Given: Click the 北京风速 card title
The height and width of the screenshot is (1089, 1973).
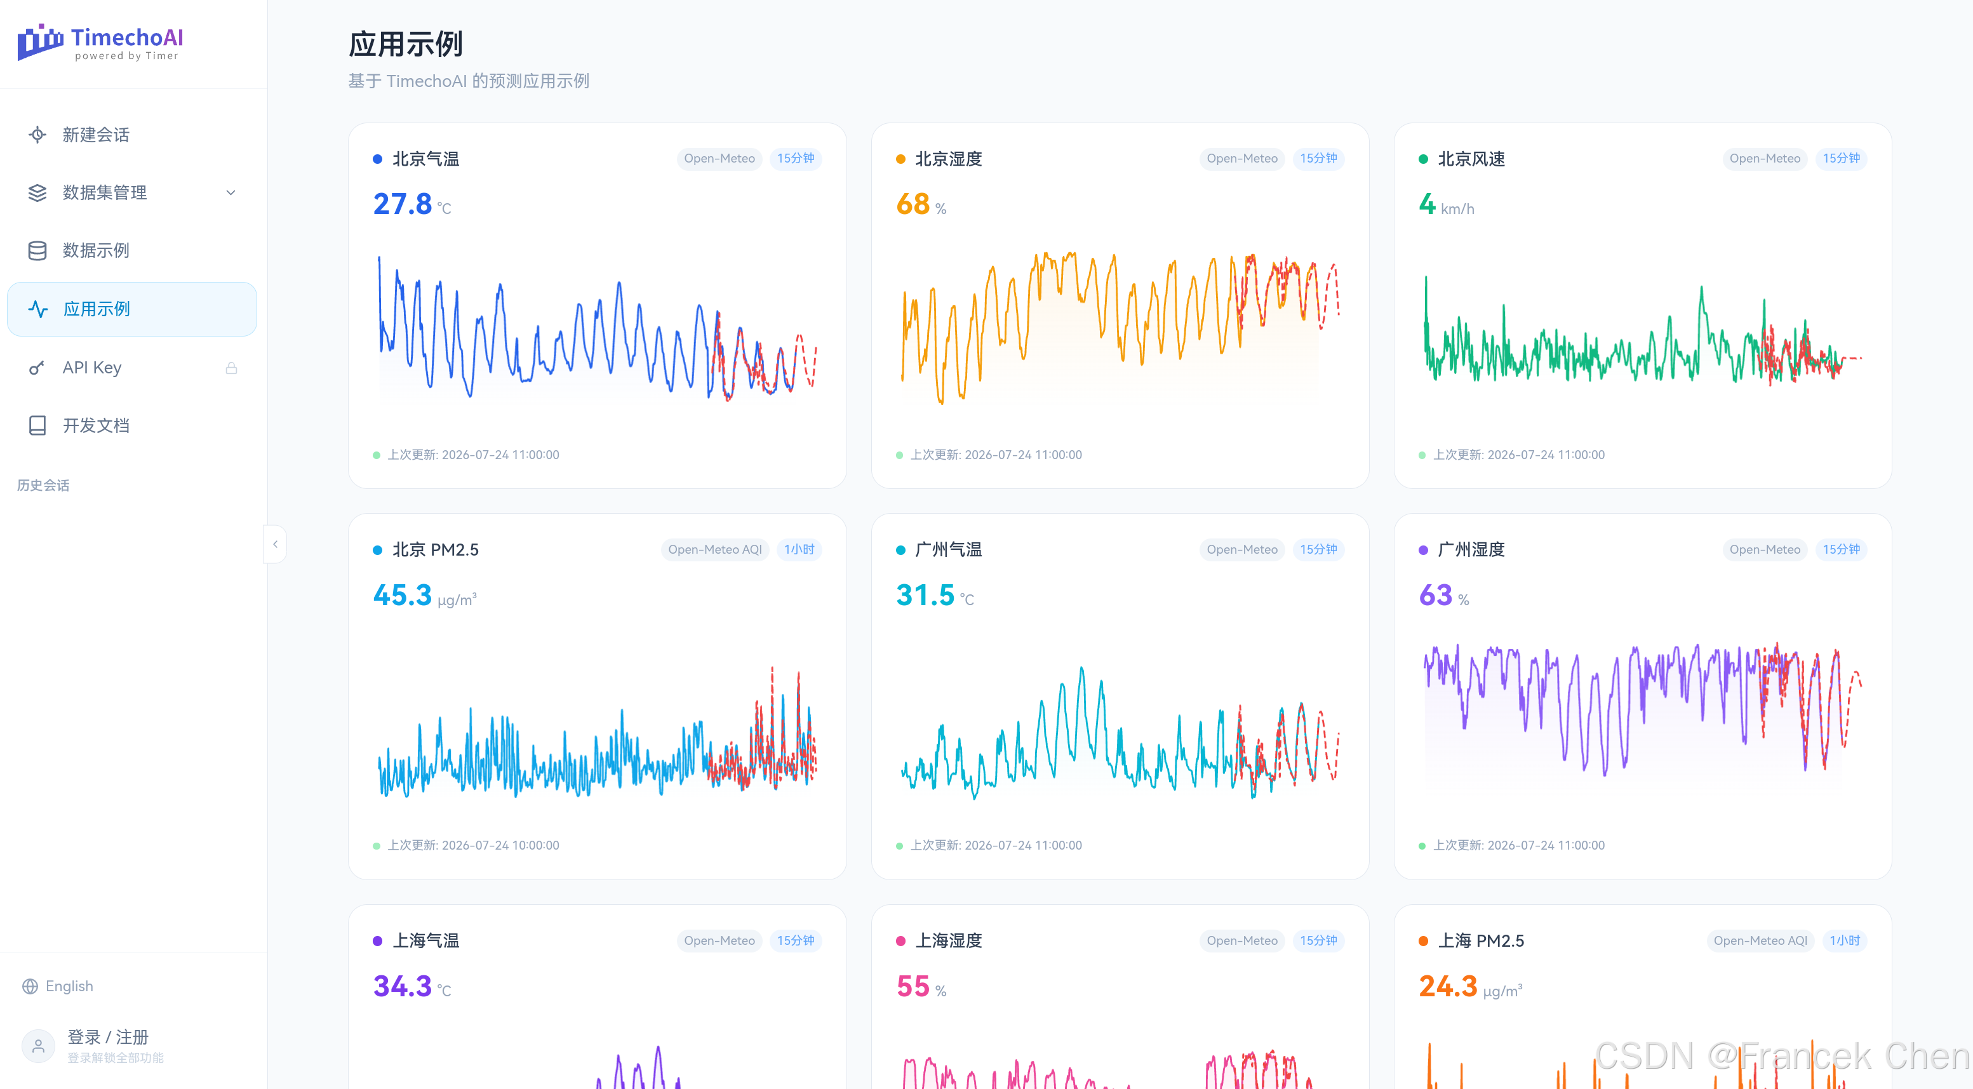Looking at the screenshot, I should (x=1471, y=159).
